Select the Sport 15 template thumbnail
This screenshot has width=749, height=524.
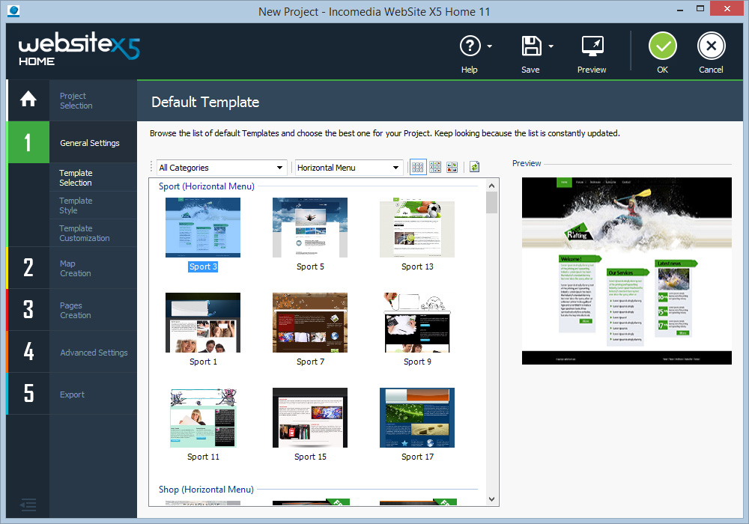310,418
